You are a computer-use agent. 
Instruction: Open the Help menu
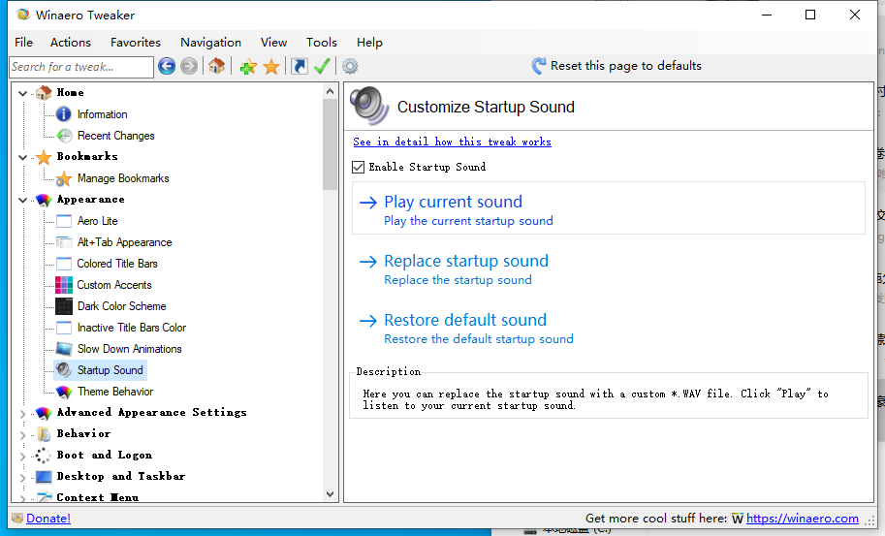pos(369,43)
